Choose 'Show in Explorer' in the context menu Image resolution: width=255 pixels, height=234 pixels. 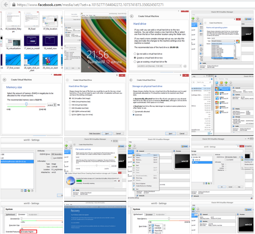tap(146, 183)
